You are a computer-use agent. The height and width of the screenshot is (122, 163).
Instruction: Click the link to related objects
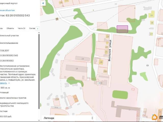coord(7,10)
